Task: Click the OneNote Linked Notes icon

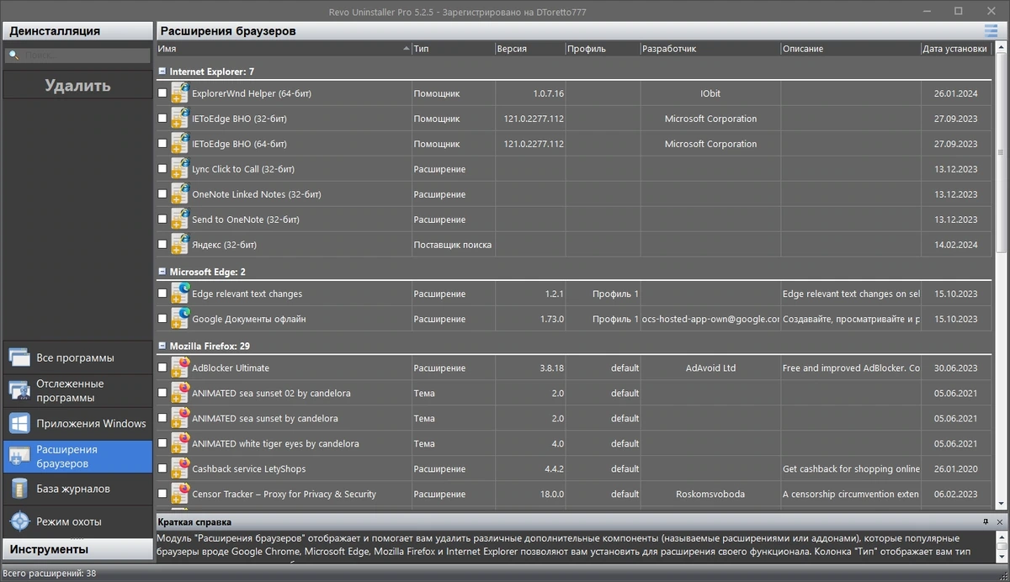Action: (x=180, y=194)
